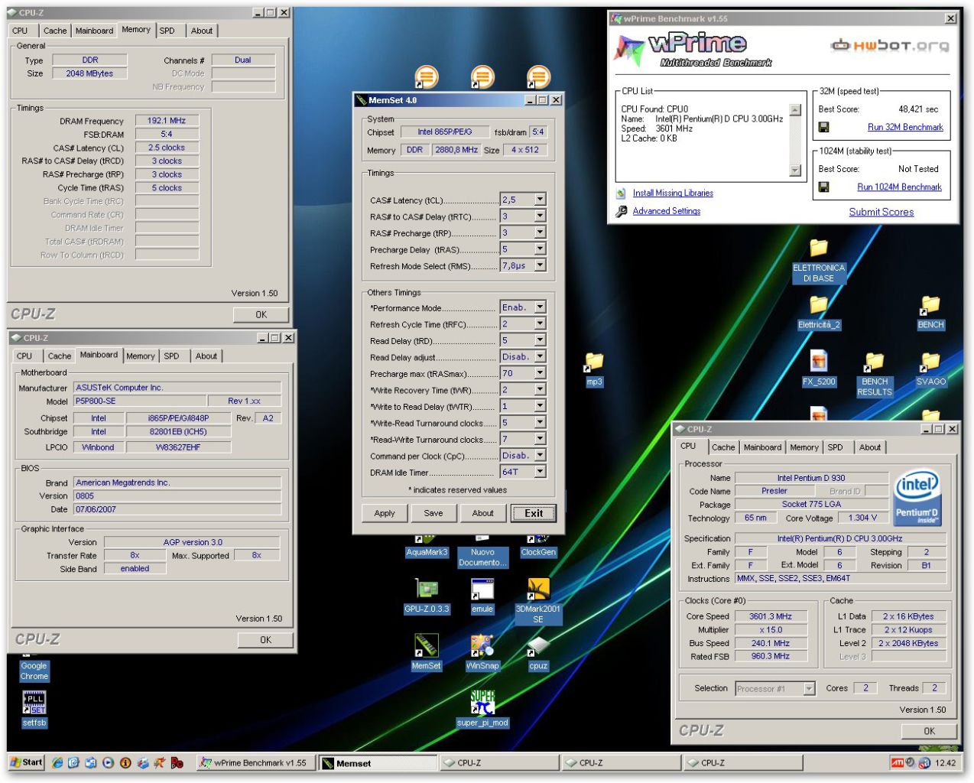The width and height of the screenshot is (974, 783).
Task: Open Nuovo Documento desktop file
Action: tap(482, 551)
